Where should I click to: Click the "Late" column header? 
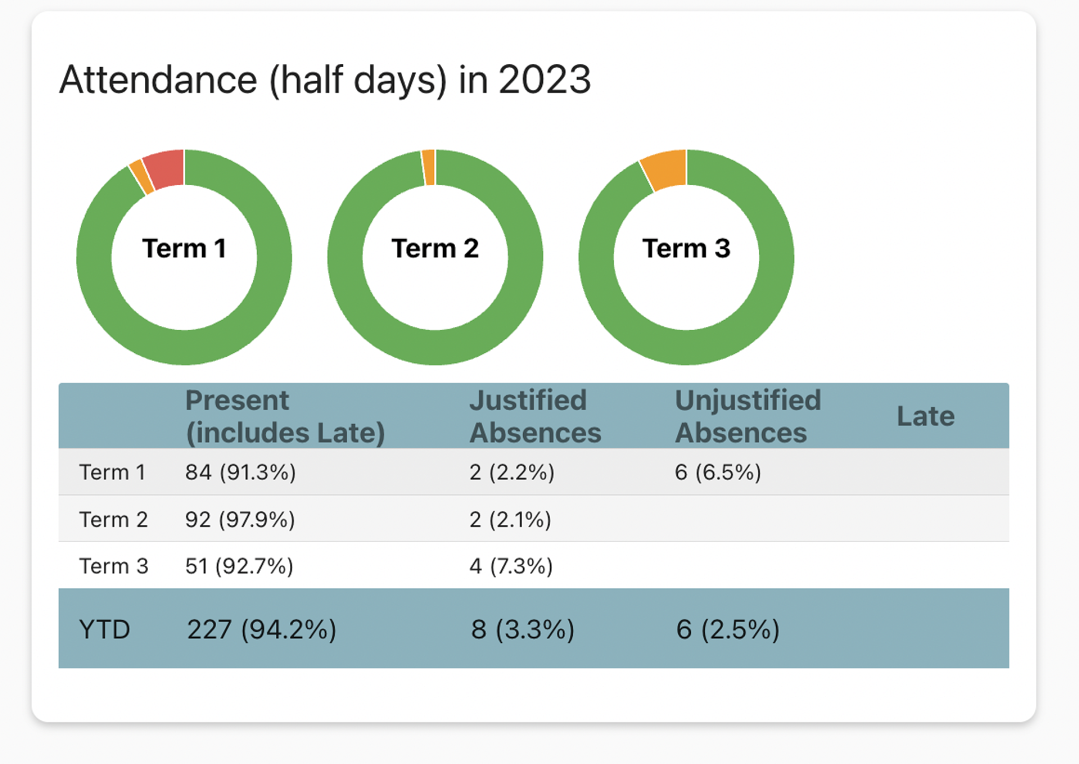point(925,416)
